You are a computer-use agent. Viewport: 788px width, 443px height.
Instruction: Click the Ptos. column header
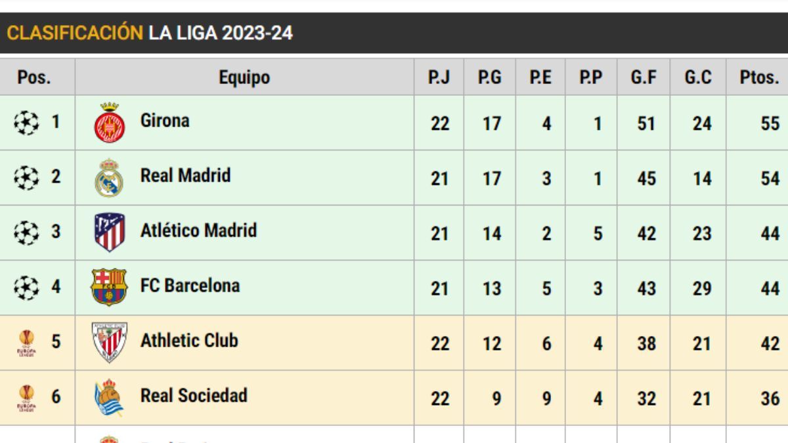(758, 77)
